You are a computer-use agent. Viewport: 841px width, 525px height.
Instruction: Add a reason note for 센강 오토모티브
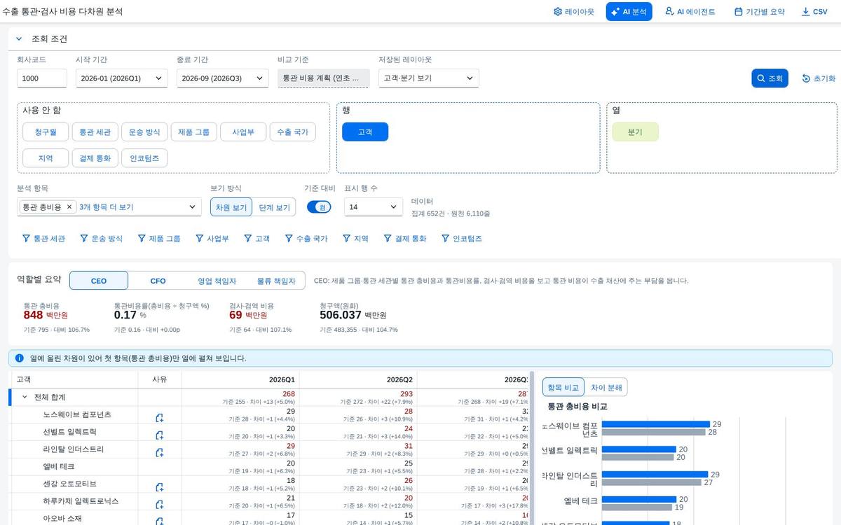159,487
